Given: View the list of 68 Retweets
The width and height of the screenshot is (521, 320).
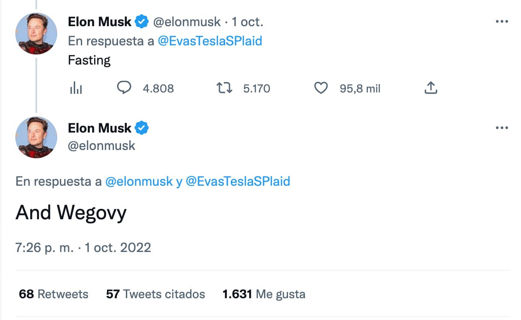Looking at the screenshot, I should tap(53, 294).
